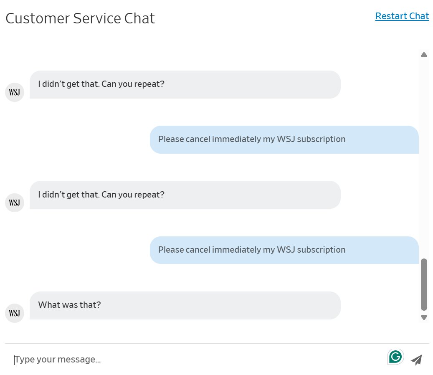The image size is (433, 375).
Task: Click the last Please cancel immediately message
Action: tap(284, 250)
